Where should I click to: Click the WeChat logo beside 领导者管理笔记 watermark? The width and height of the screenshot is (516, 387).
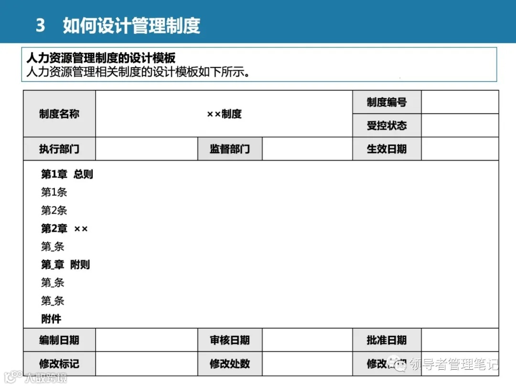tap(398, 363)
